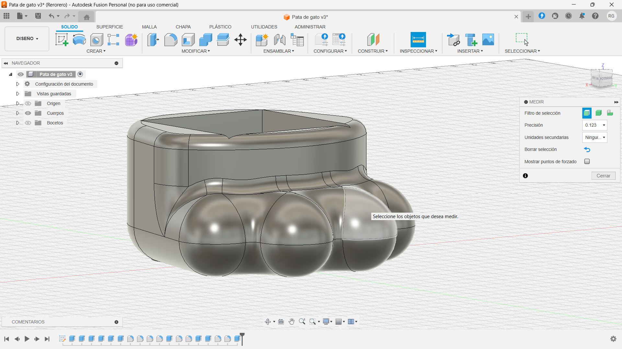The width and height of the screenshot is (622, 349).
Task: Switch to the MALLA tab
Action: click(x=149, y=27)
